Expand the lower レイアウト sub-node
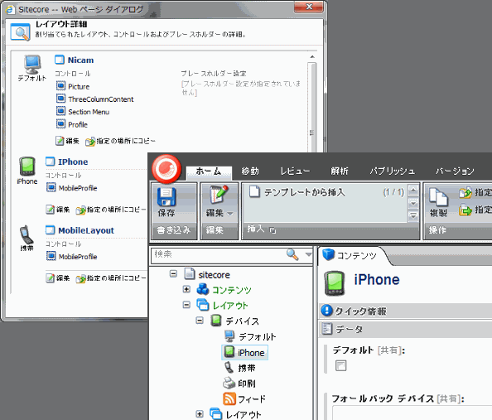This screenshot has width=492, height=420. click(x=200, y=414)
